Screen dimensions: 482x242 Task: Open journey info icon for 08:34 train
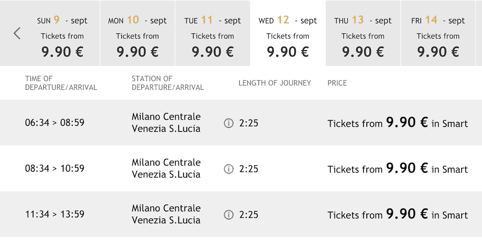[x=229, y=169]
